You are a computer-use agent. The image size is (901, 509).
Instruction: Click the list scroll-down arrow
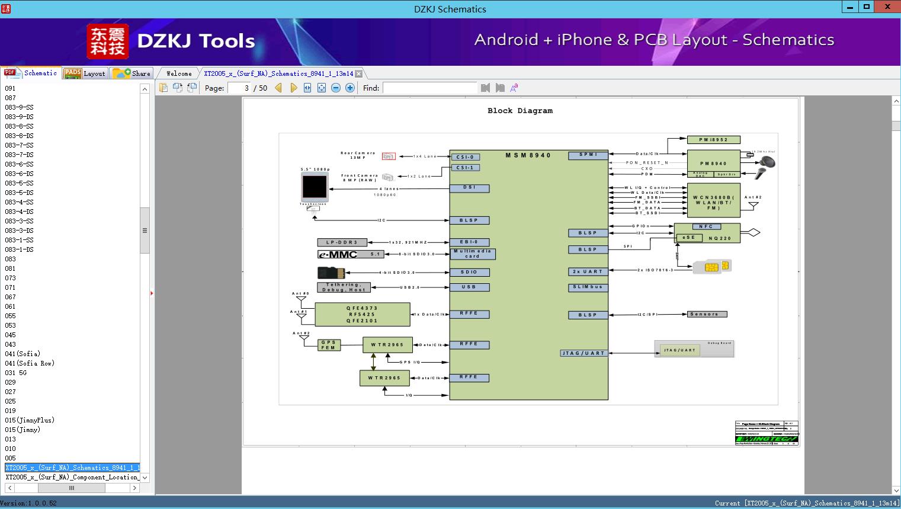click(145, 478)
